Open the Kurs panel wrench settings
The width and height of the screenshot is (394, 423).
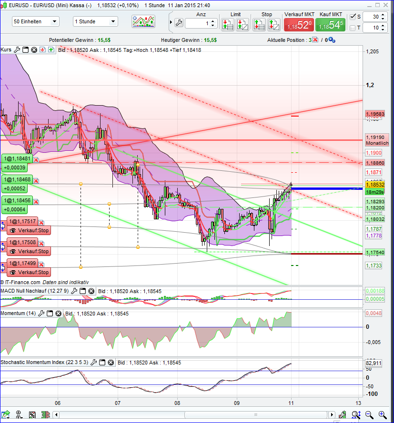click(17, 49)
